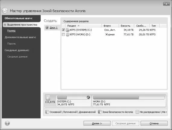Click the Осн.,Акт. flags cell
The width and height of the screenshot is (172, 130).
pyautogui.click(x=110, y=30)
